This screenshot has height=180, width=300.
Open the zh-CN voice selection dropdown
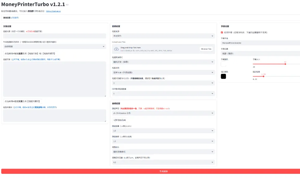point(163,113)
